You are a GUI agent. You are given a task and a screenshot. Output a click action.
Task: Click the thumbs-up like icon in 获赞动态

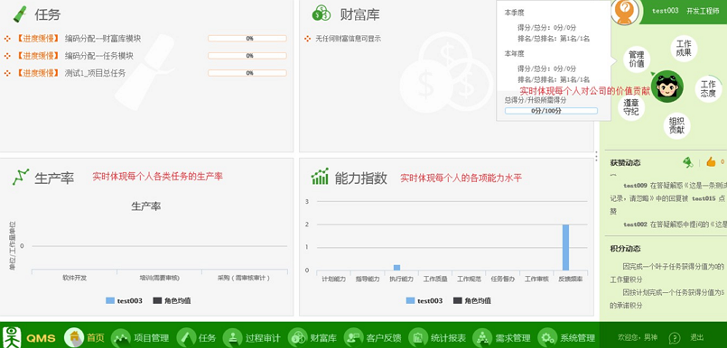coord(711,162)
